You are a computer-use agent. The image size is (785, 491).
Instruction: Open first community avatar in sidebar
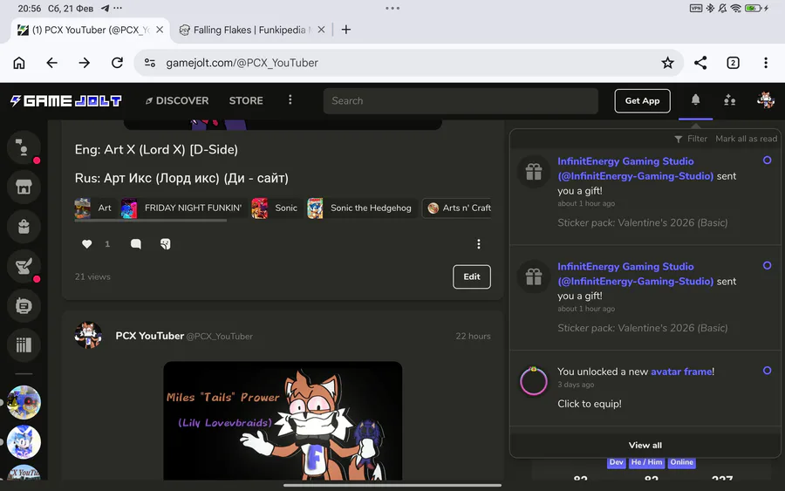(x=24, y=402)
